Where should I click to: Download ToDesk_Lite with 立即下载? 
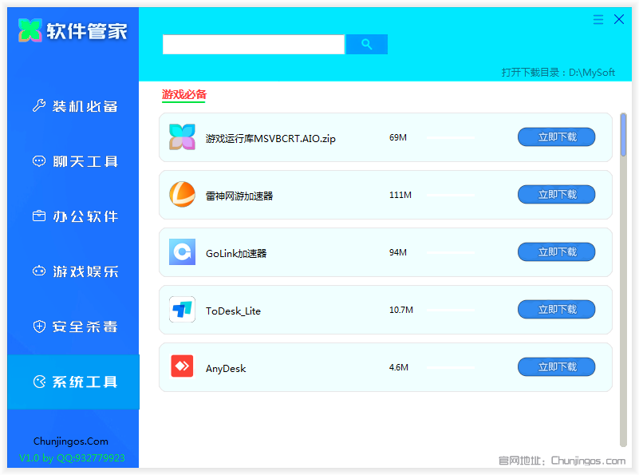(x=556, y=310)
